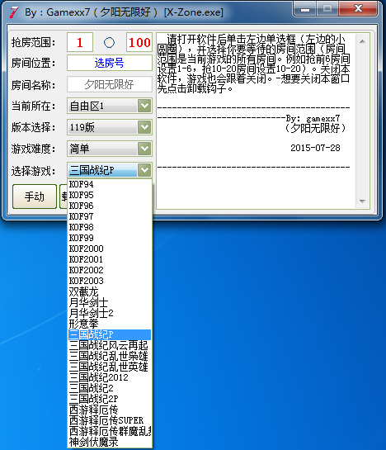The width and height of the screenshot is (386, 450).
Task: Choose KOF97 from the game list
Action: click(110, 216)
